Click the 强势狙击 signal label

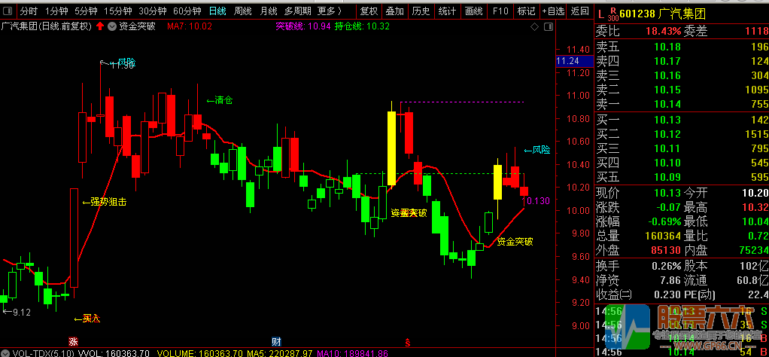[104, 201]
